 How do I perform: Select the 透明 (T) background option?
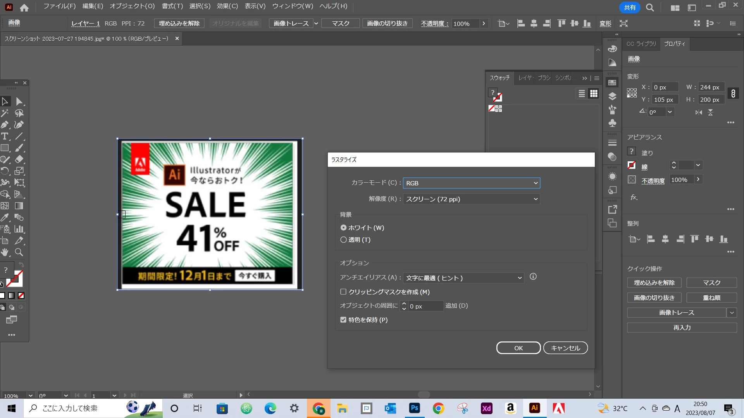click(x=343, y=240)
